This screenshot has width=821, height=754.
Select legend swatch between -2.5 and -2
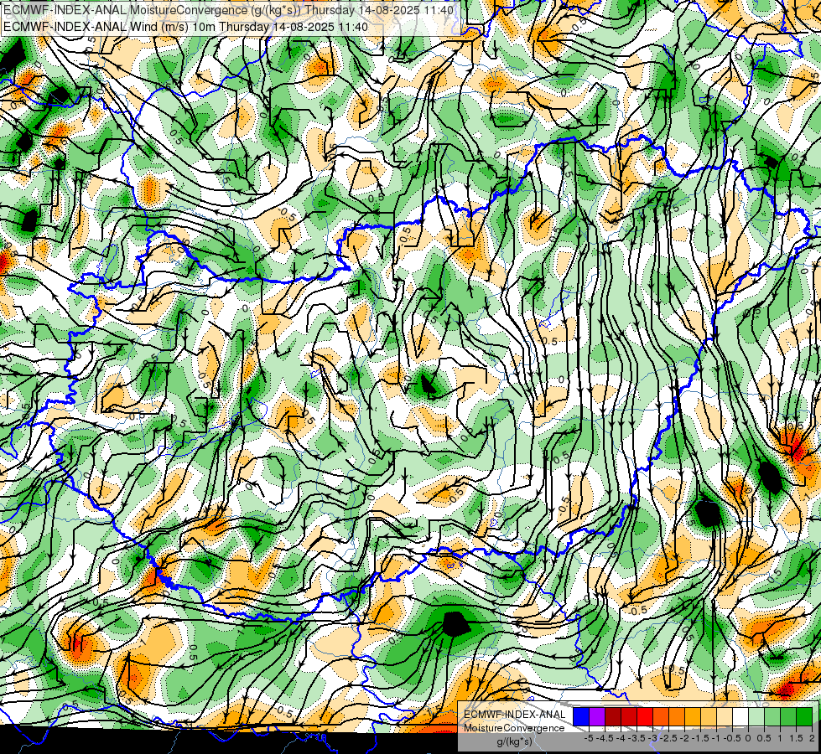[x=677, y=716]
